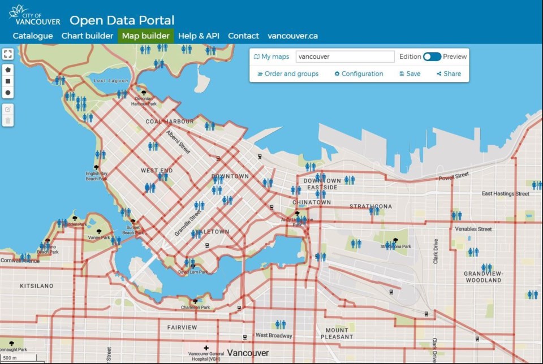The width and height of the screenshot is (543, 364).
Task: Click the tree icon at Devonian Harbour Park
Action: point(144,92)
